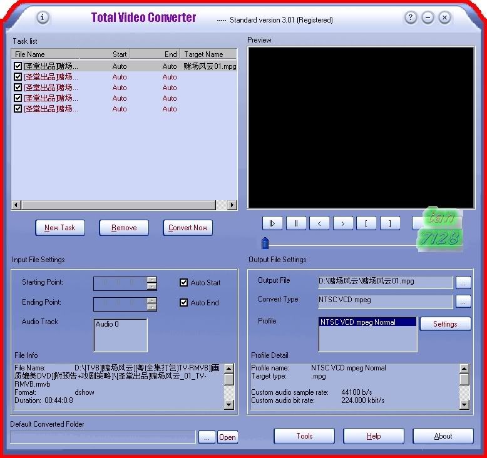Open profile Settings button
The image size is (487, 458).
pos(445,324)
